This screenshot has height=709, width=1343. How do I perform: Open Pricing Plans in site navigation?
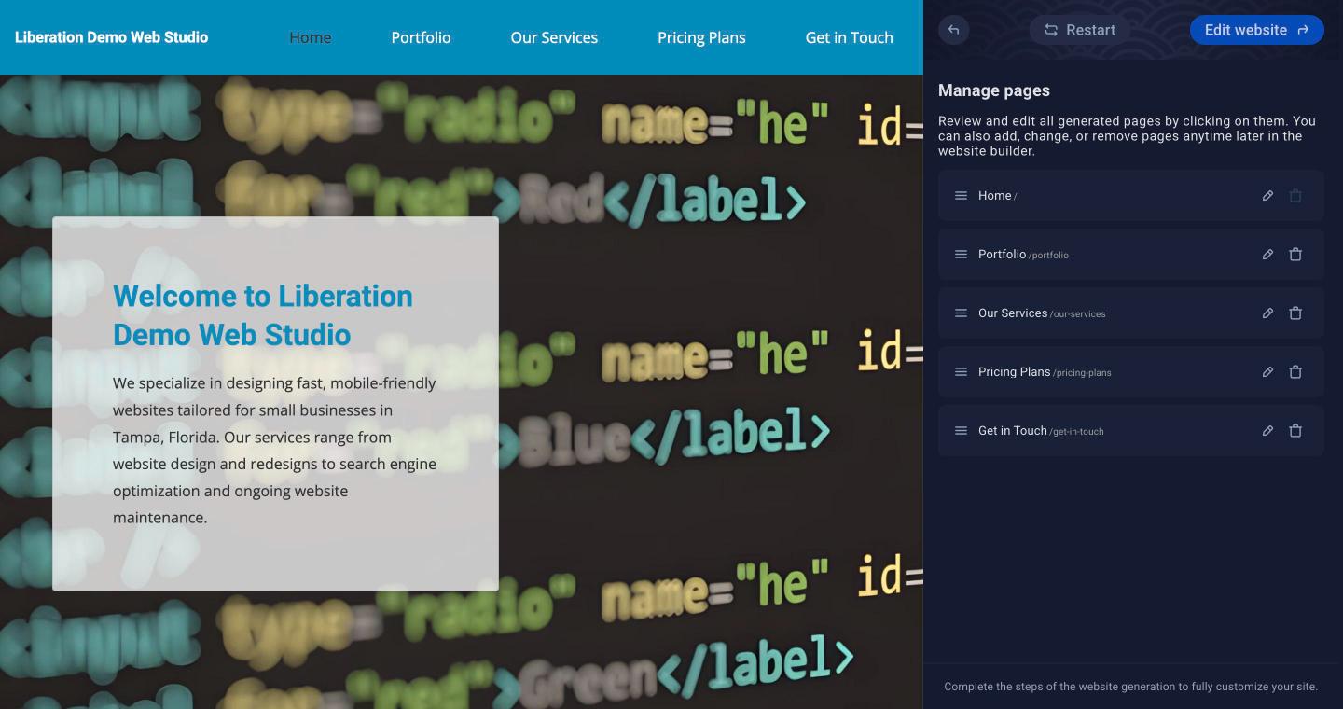[x=701, y=37]
